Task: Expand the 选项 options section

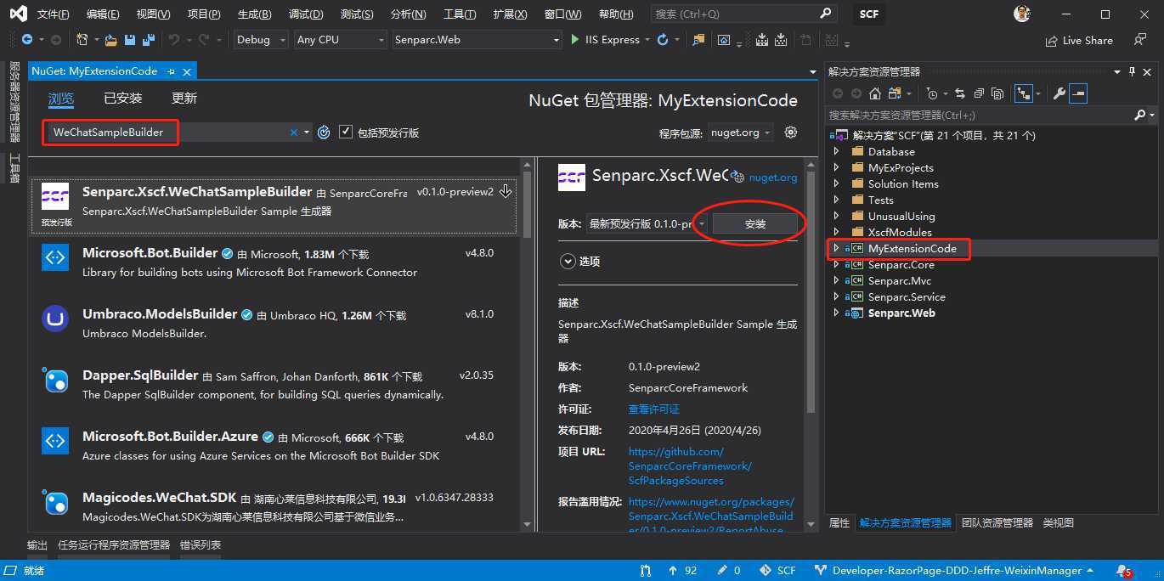Action: pyautogui.click(x=568, y=262)
